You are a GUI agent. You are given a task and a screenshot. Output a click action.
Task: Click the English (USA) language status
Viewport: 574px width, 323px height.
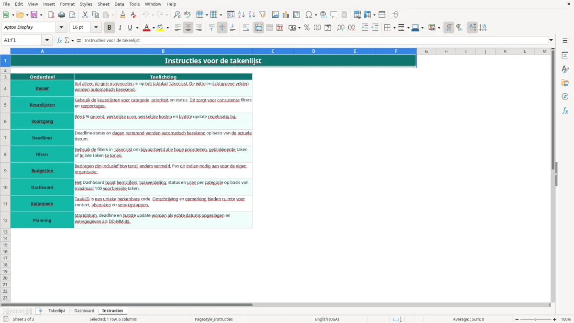[327, 319]
